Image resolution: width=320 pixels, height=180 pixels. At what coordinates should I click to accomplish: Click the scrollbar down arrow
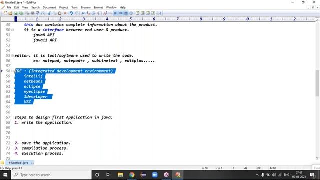click(317, 158)
